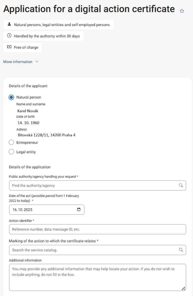The image size is (193, 296).
Task: Select the Natural person radio button
Action: [11, 97]
